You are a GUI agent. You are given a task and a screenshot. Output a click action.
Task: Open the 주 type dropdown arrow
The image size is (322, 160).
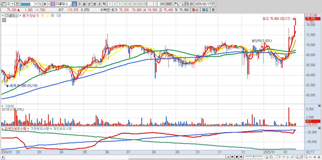point(12,4)
